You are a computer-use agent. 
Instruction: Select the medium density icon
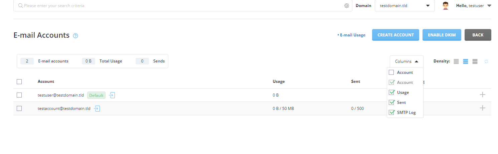[466, 61]
